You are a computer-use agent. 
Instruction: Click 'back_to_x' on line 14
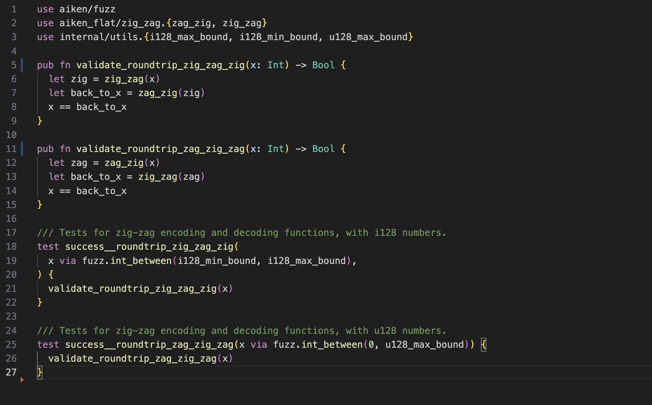coord(101,191)
